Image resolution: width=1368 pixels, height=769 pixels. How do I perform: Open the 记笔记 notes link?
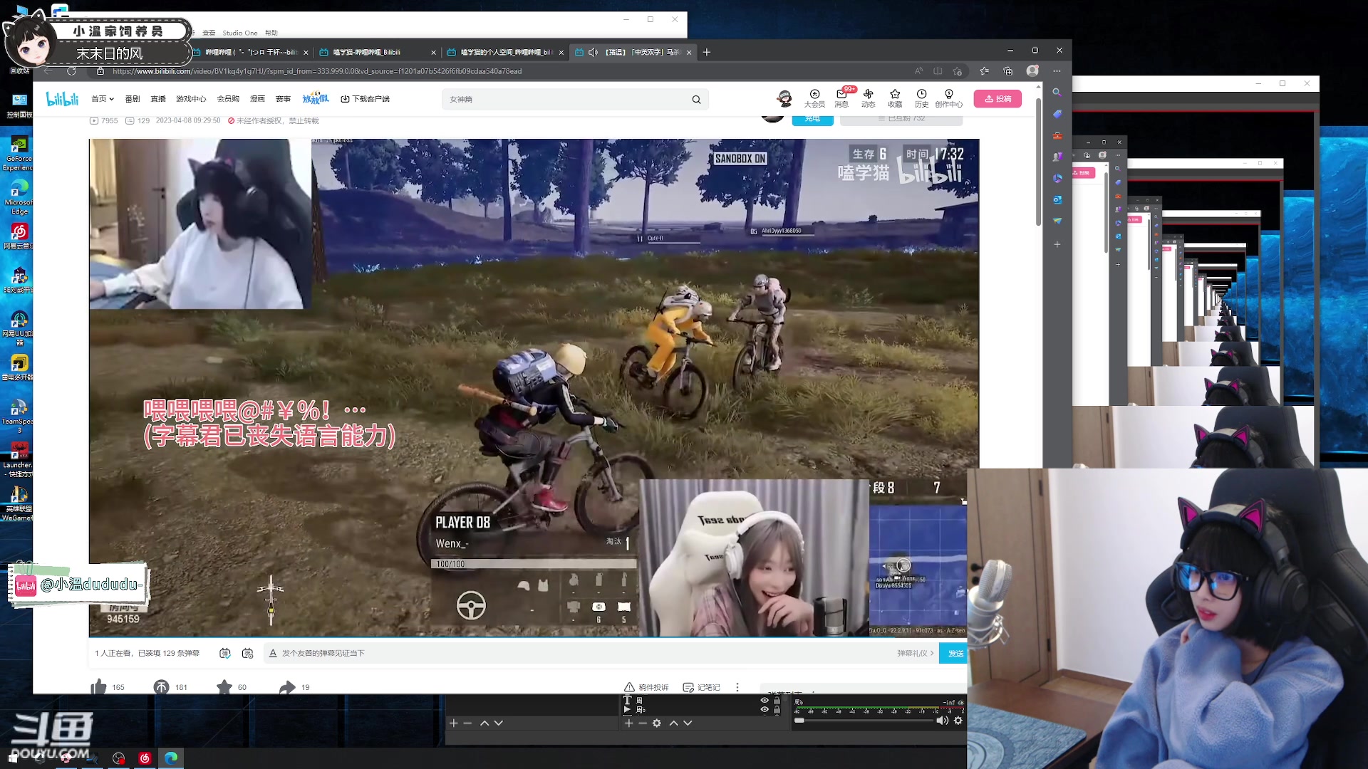click(702, 687)
